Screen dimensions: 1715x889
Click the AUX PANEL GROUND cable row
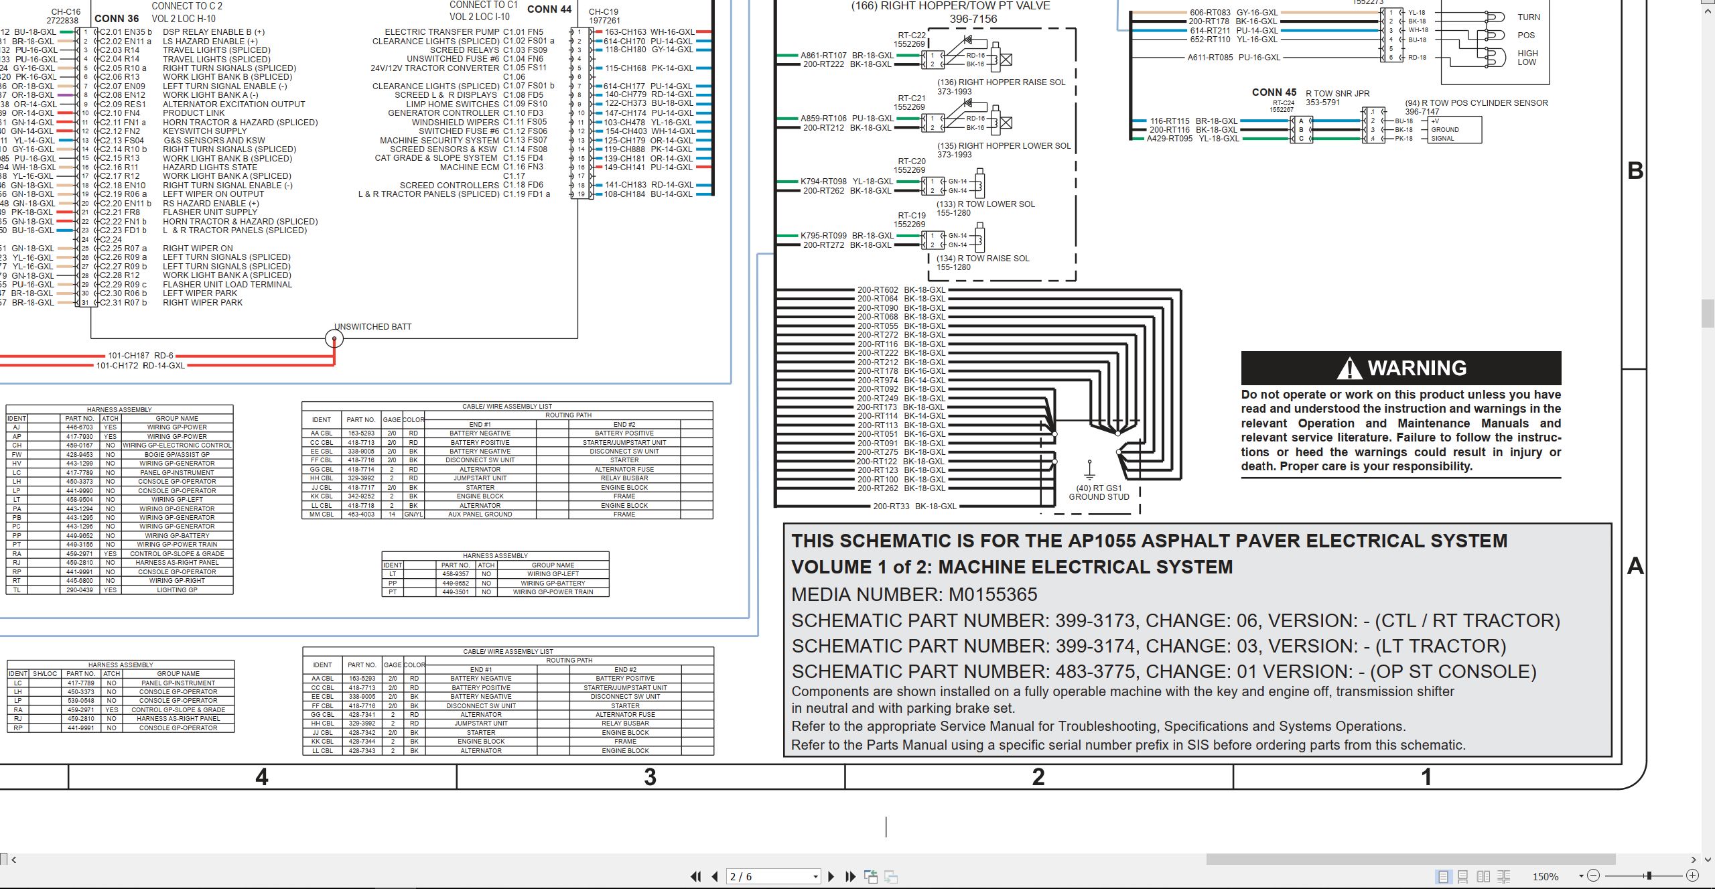point(507,515)
